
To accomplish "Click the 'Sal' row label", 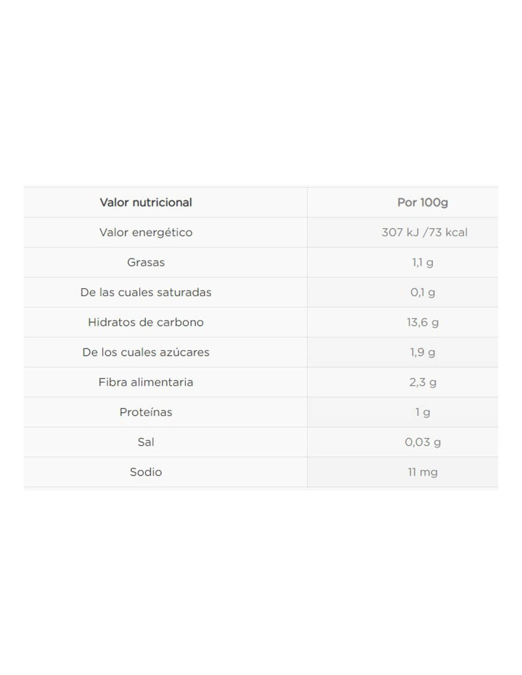I will tap(146, 441).
